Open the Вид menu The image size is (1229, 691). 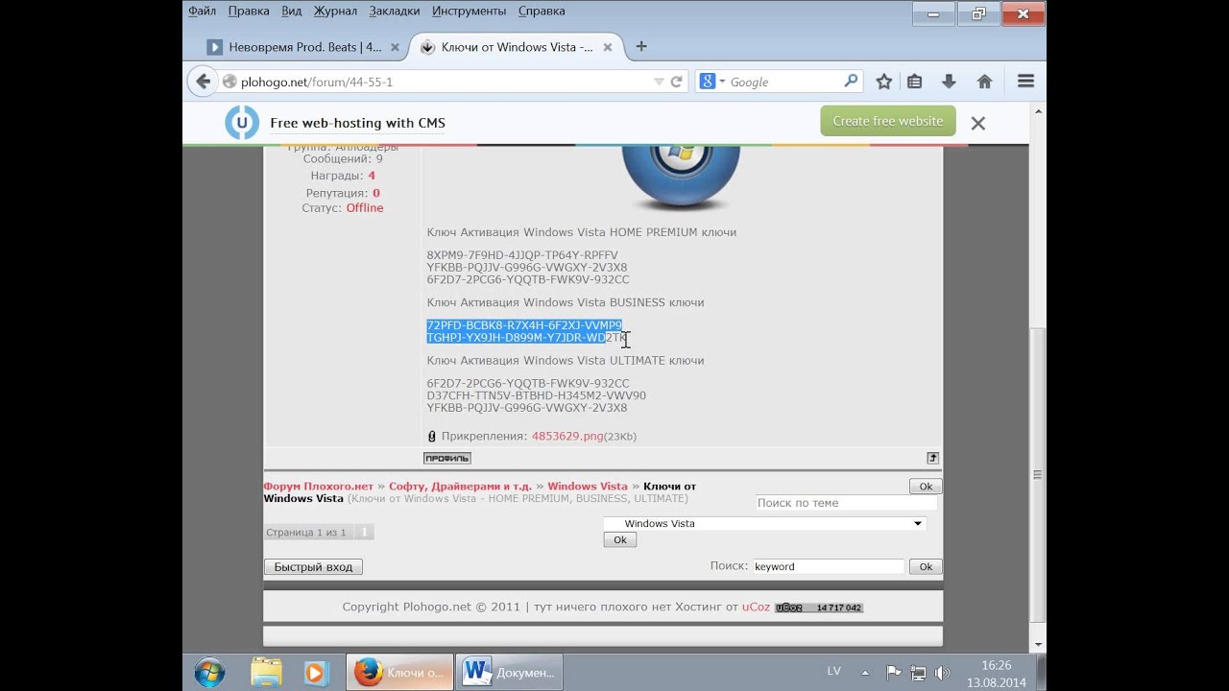[x=292, y=11]
